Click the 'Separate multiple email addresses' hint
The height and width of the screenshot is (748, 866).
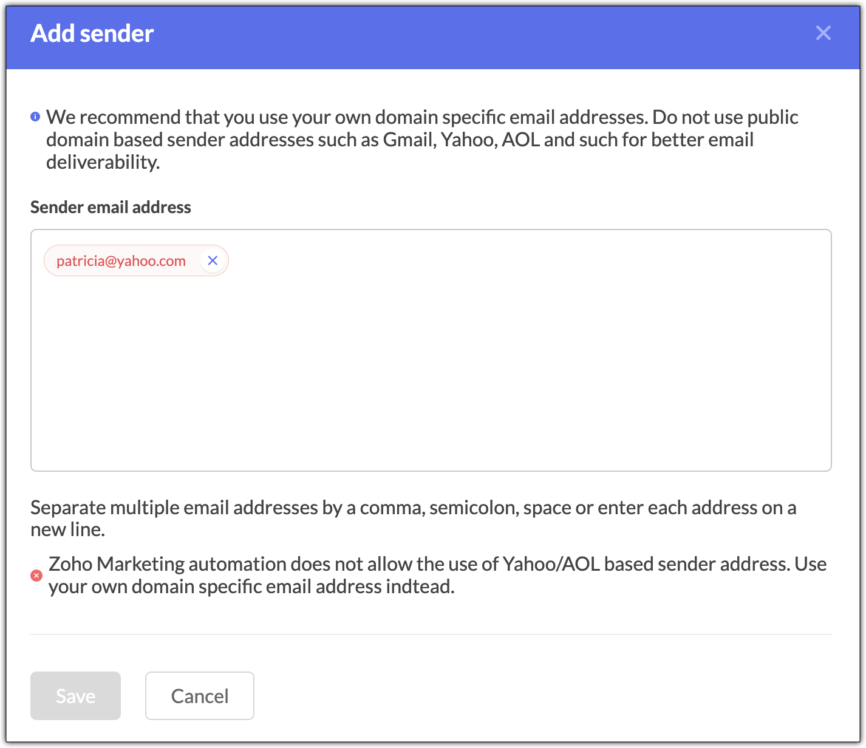413,508
